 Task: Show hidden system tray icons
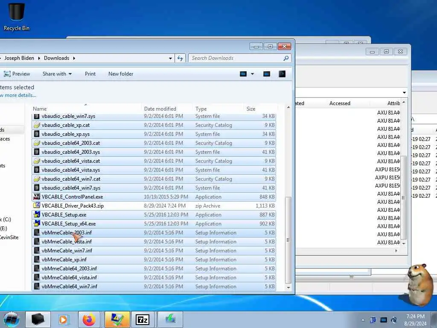tap(363, 320)
